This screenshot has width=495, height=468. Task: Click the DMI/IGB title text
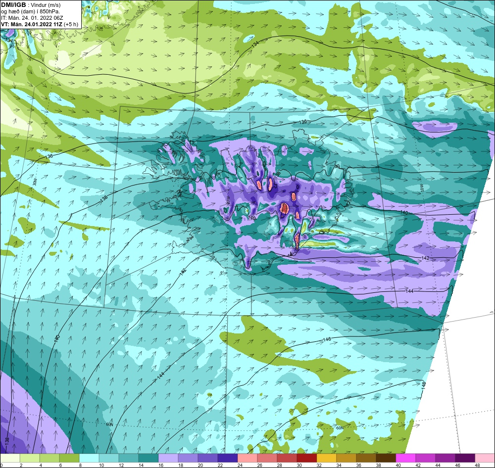[13, 5]
